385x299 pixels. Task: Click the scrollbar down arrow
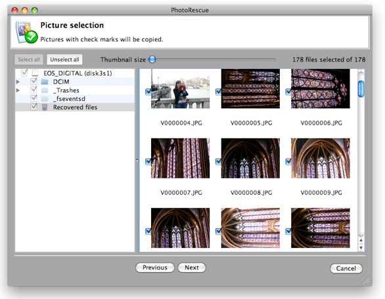point(361,248)
